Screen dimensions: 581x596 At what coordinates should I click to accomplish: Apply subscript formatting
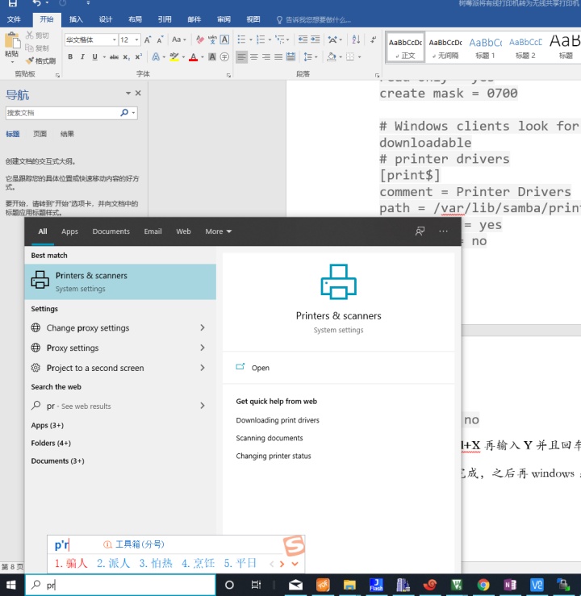[126, 57]
